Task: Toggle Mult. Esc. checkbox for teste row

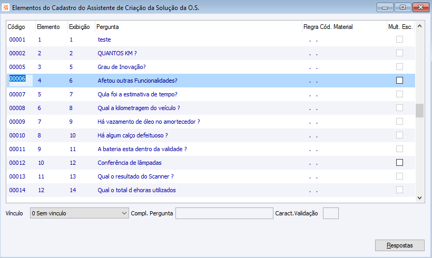Action: point(399,39)
